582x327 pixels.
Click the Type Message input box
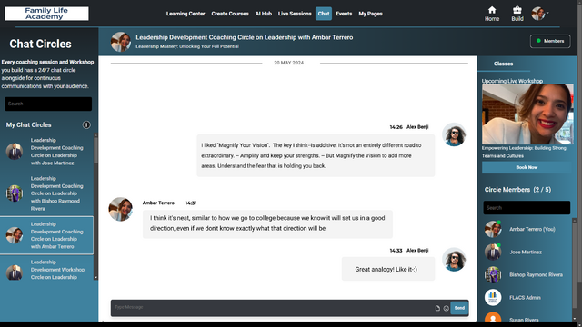click(x=273, y=307)
